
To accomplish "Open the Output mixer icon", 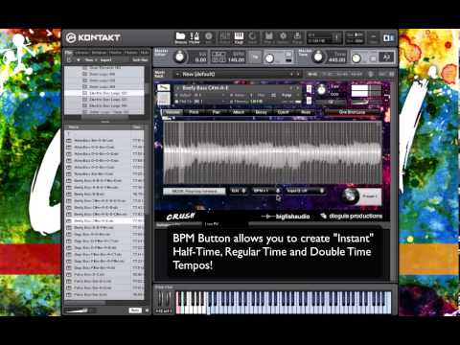I will [x=225, y=37].
